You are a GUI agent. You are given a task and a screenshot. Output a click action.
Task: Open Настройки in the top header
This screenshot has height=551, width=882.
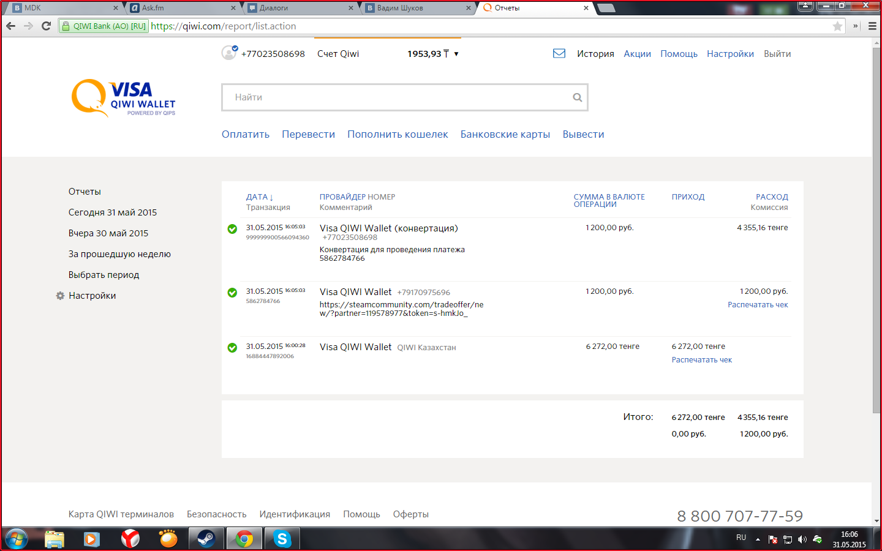[x=730, y=54]
